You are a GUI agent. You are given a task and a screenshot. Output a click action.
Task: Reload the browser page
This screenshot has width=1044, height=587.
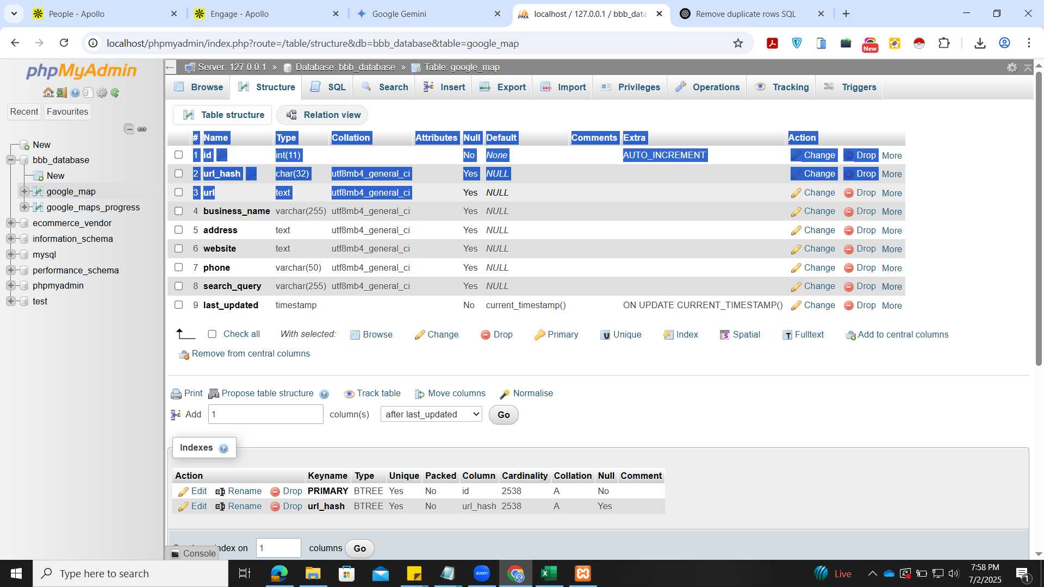[x=64, y=43]
